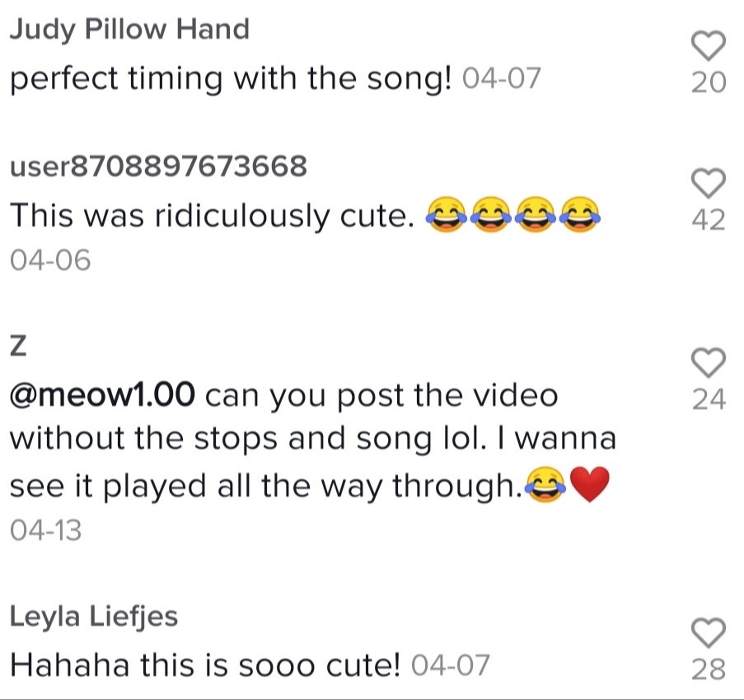Tap the red heart emoji in Z's comment
Viewport: 744px width, 700px height.
click(x=589, y=484)
